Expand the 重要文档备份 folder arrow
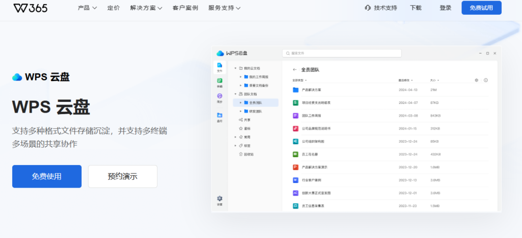 [241, 86]
